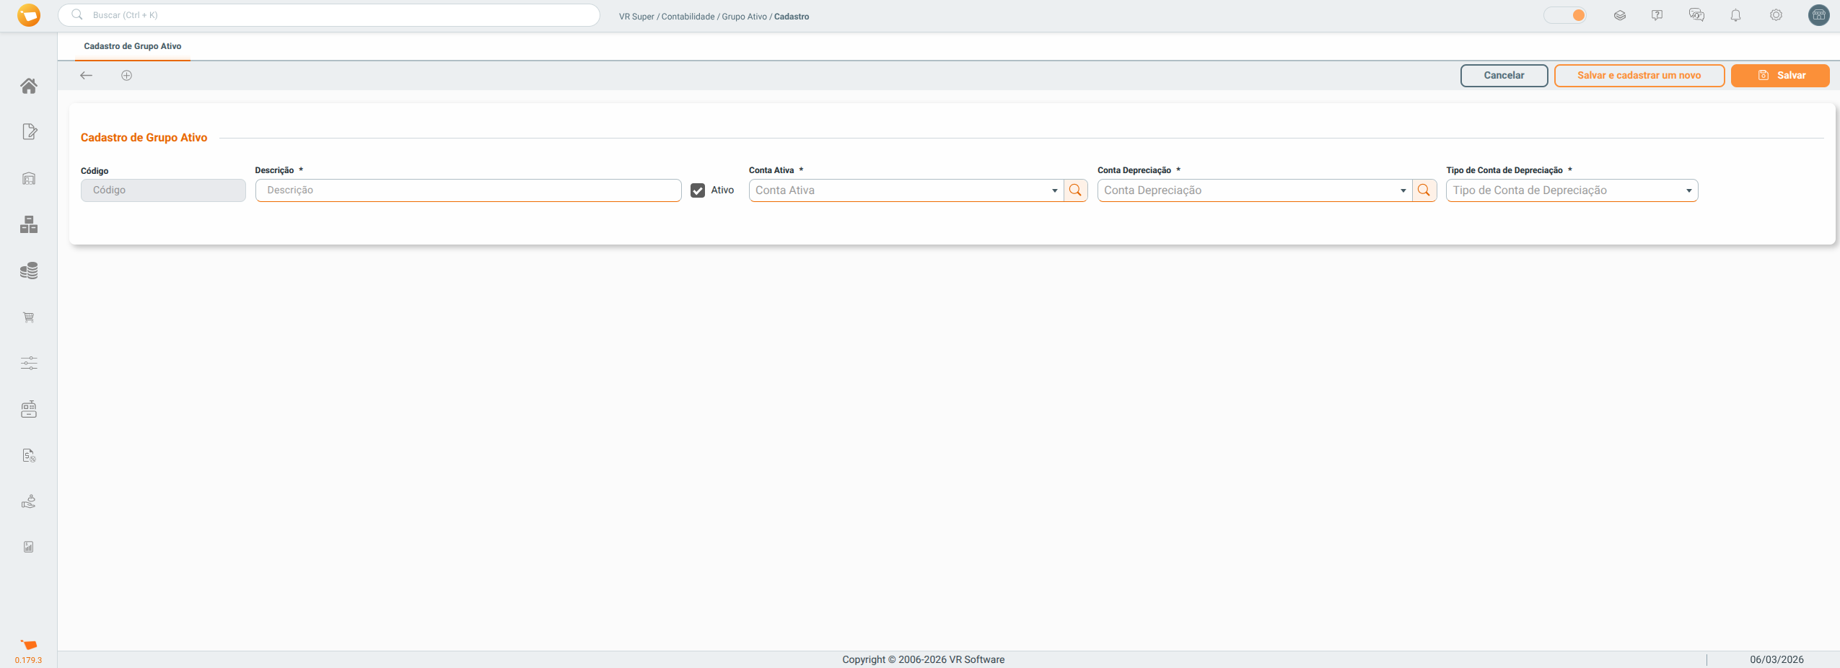Open the sliders settings sidebar icon
The height and width of the screenshot is (668, 1840).
pos(29,363)
